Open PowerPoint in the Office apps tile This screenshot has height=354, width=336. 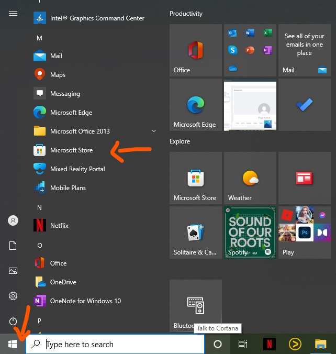[x=250, y=50]
